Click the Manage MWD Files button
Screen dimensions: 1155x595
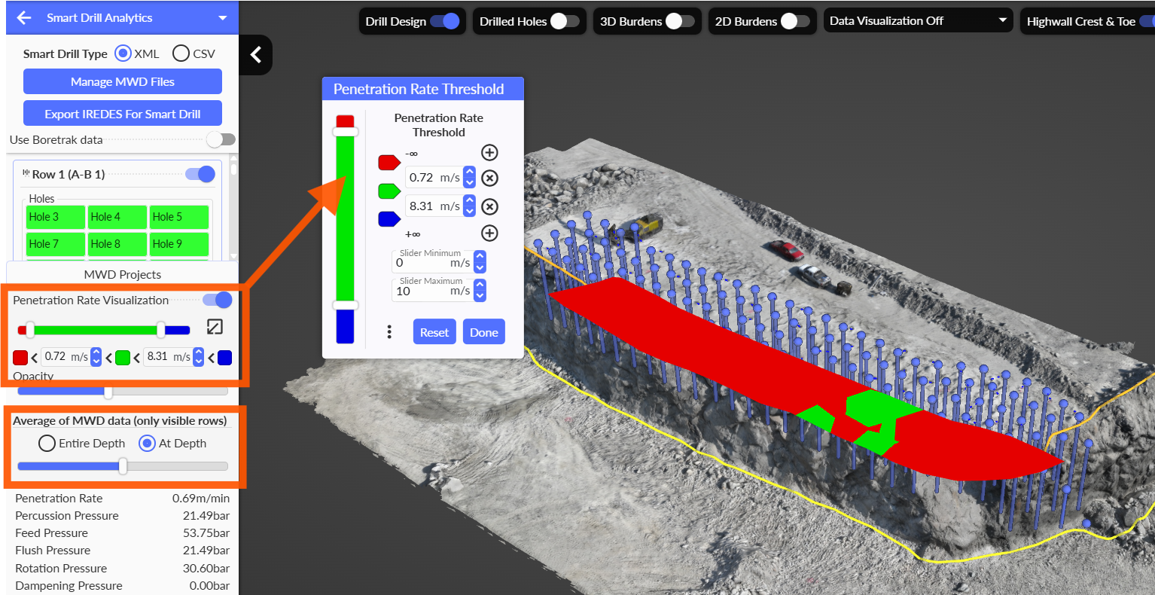[122, 82]
